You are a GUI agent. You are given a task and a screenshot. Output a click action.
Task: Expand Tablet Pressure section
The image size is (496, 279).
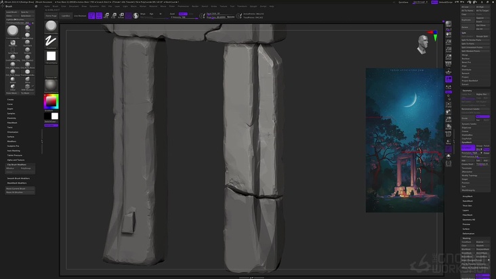click(14, 155)
